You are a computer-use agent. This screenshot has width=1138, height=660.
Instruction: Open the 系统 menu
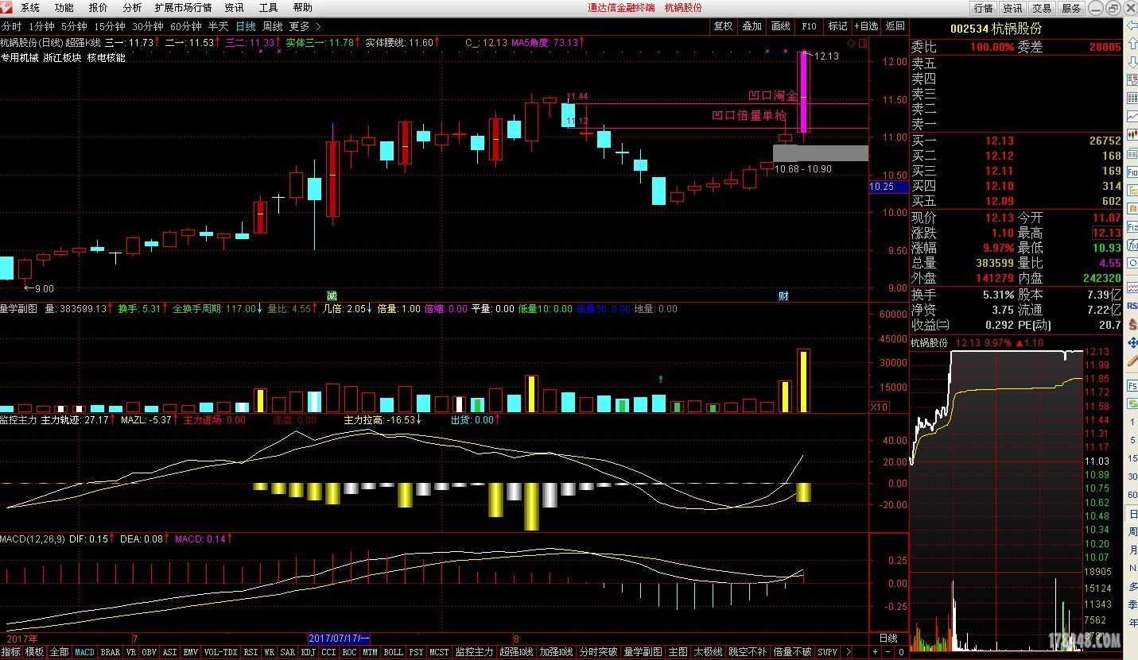pos(29,8)
